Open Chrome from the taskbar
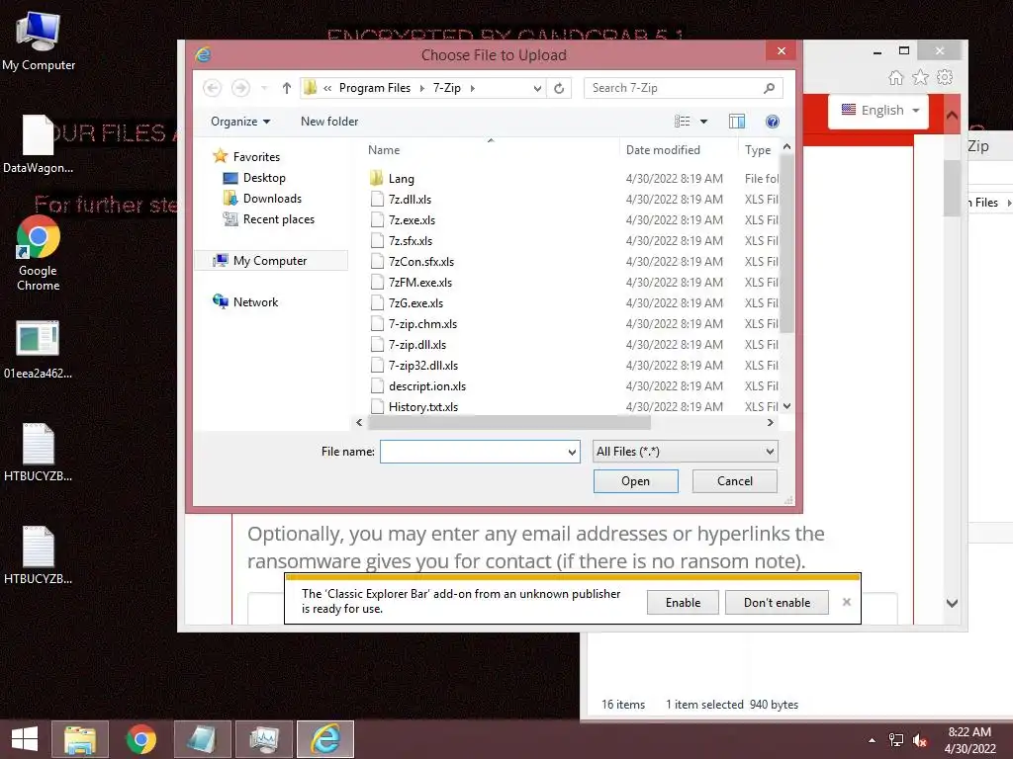This screenshot has height=759, width=1013. 140,739
